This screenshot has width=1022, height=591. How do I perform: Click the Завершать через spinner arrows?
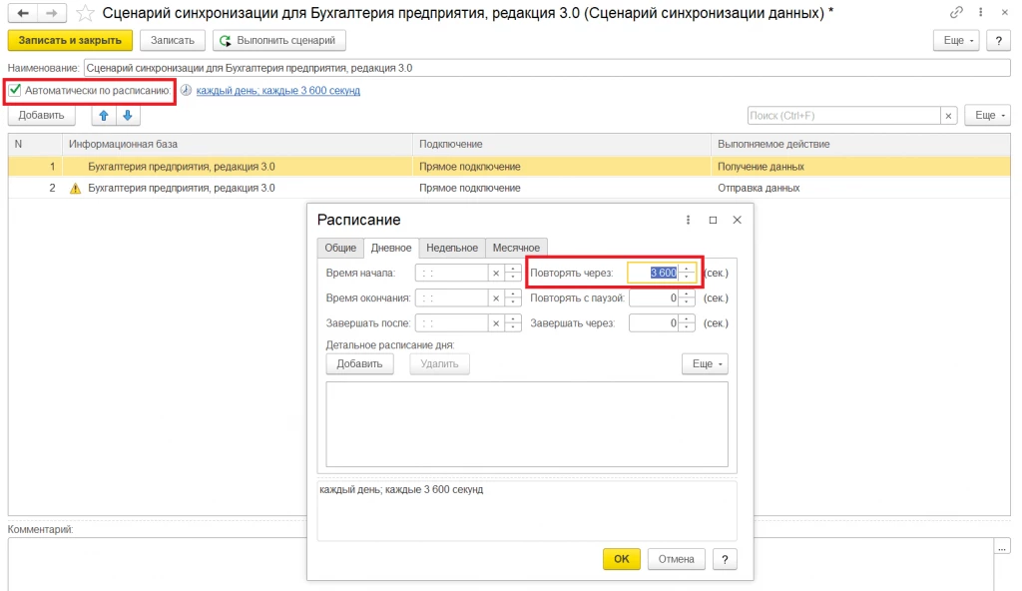(687, 322)
